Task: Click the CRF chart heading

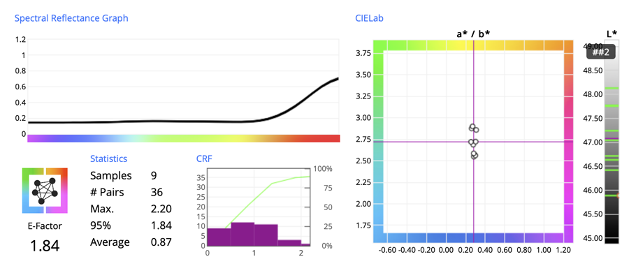Action: [204, 158]
